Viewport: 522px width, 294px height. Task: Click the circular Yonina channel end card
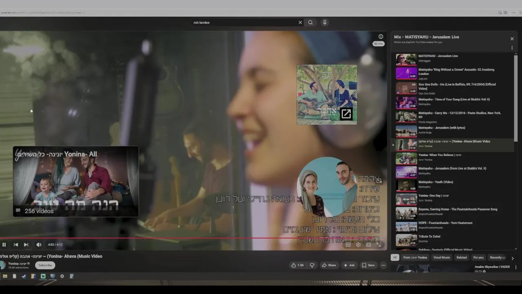click(x=327, y=187)
